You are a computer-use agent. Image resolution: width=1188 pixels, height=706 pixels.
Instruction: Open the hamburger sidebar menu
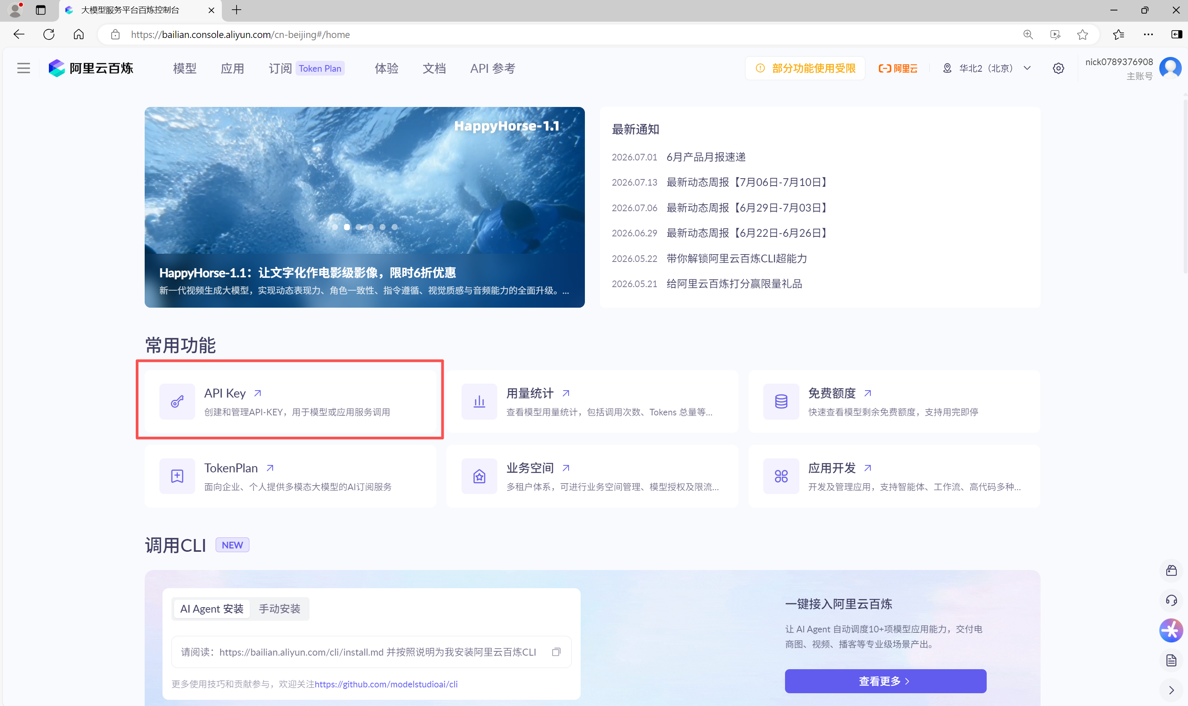(x=23, y=68)
